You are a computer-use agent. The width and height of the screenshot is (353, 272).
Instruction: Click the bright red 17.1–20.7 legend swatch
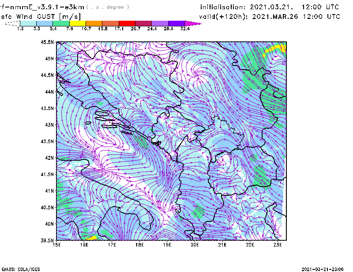[127, 23]
